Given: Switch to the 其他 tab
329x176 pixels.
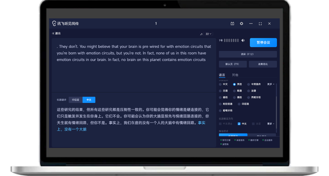Looking at the screenshot, I should click(x=235, y=75).
